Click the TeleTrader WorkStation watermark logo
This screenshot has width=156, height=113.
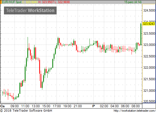click(x=30, y=10)
